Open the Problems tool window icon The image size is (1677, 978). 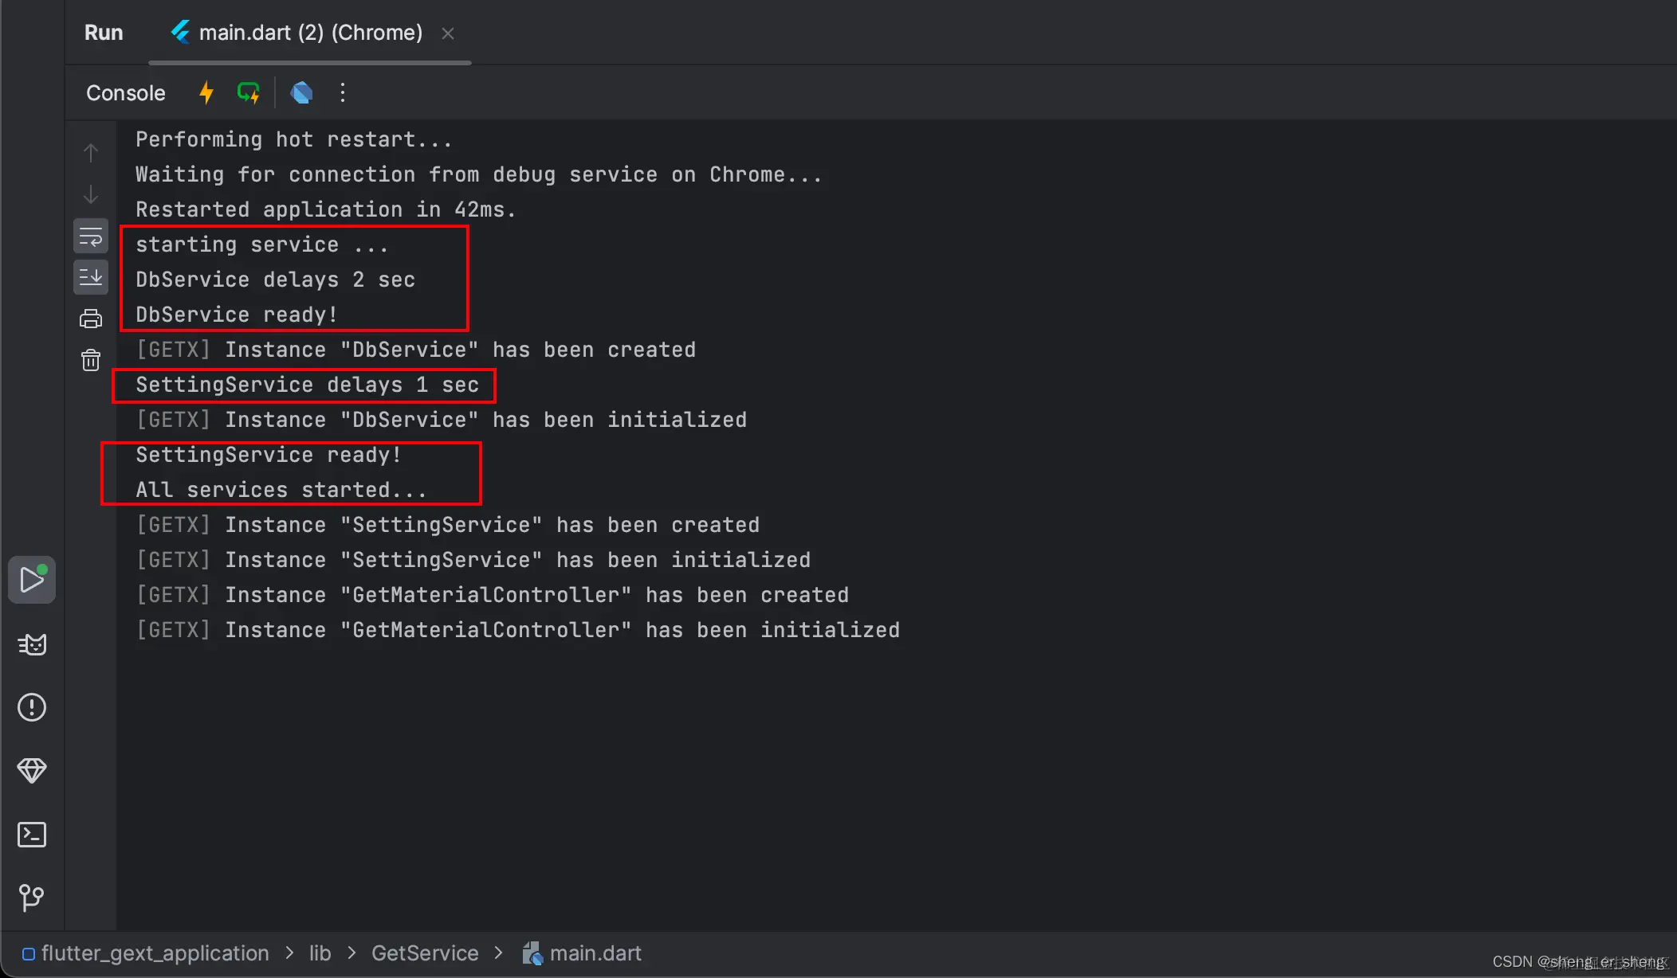pos(32,707)
